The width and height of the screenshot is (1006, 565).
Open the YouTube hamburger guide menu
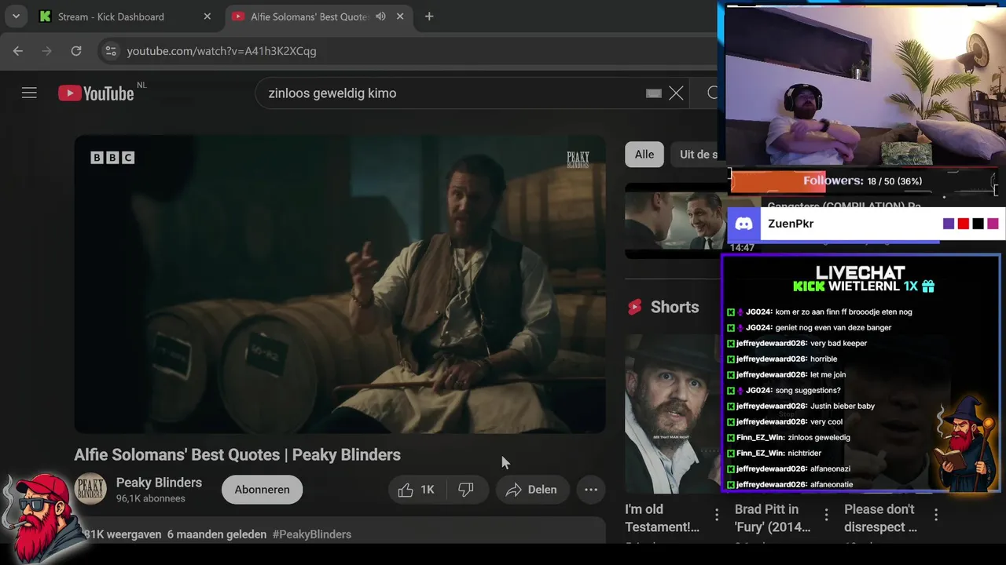29,93
